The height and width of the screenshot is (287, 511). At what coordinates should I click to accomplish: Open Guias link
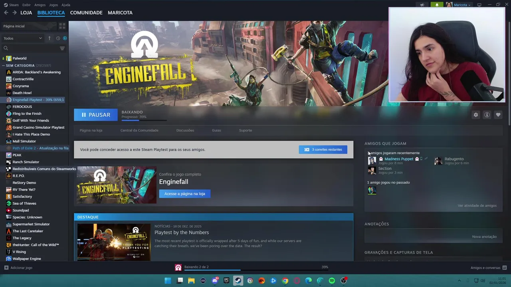[x=216, y=130]
